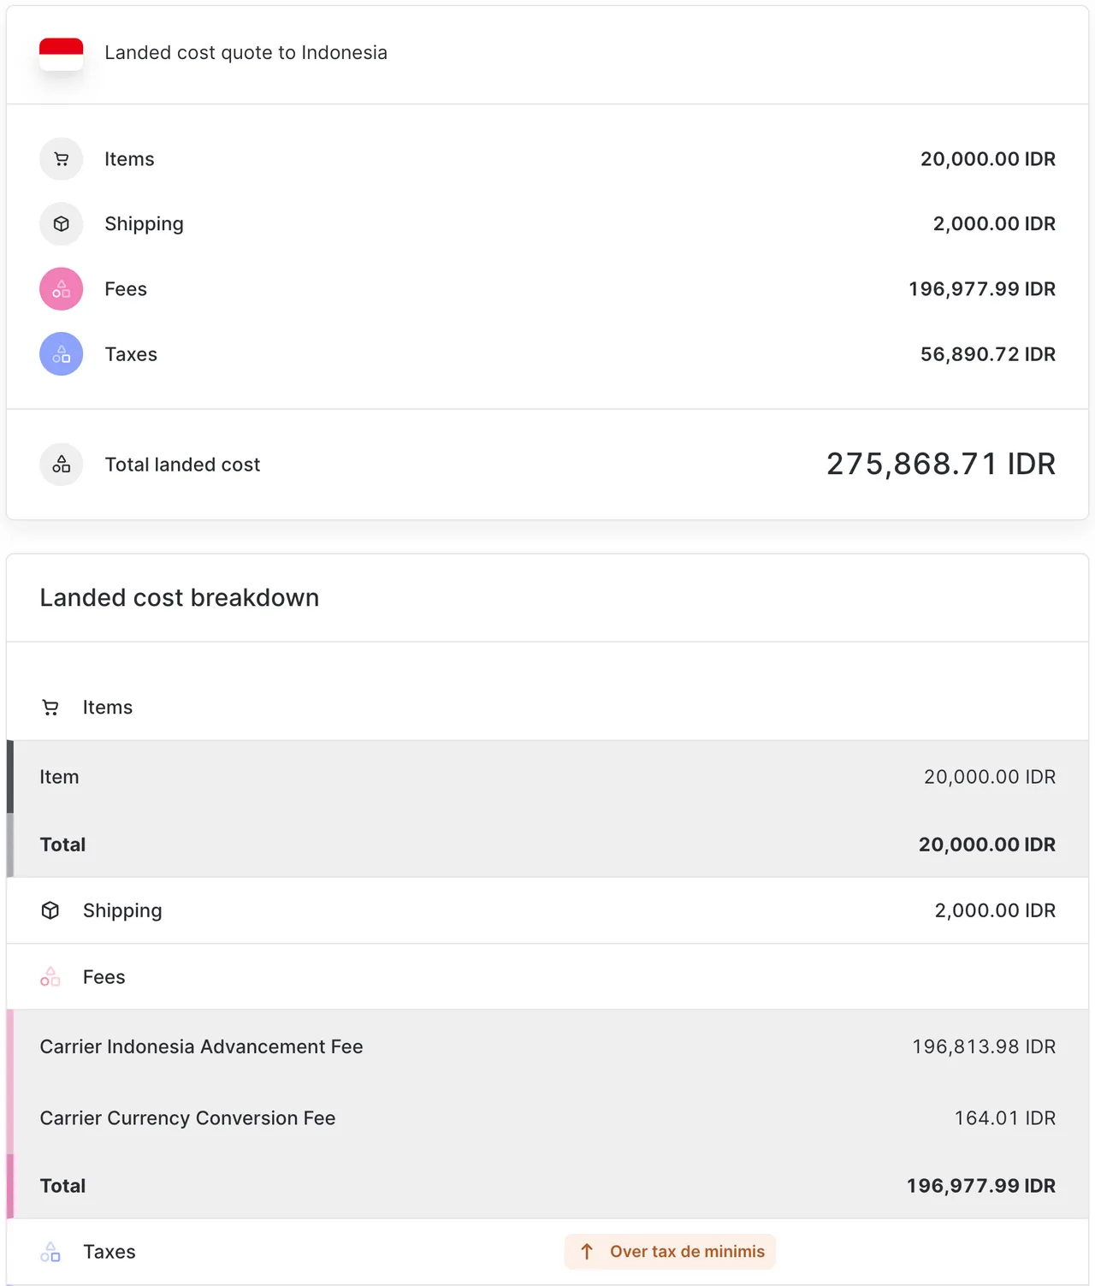
Task: Click the Total landed cost shapes icon
Action: (61, 465)
